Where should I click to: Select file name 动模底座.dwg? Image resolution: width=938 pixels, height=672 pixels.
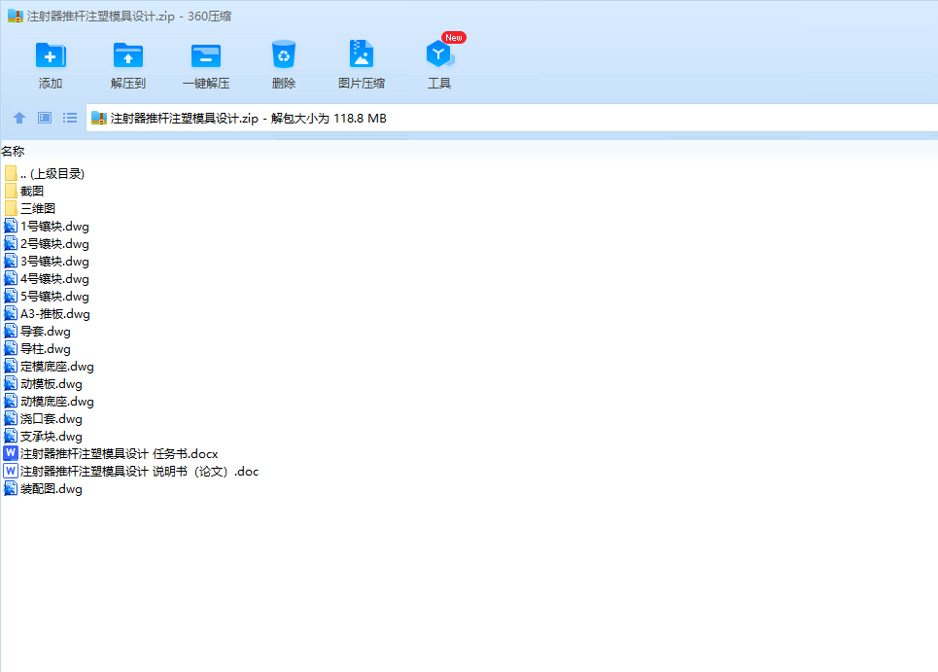pos(56,402)
